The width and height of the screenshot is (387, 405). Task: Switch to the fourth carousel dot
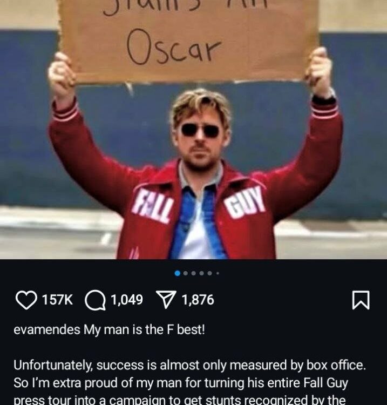(202, 273)
